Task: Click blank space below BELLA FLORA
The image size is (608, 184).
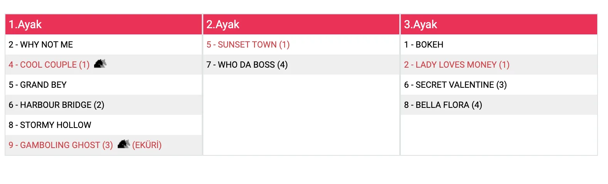Action: tap(499, 135)
